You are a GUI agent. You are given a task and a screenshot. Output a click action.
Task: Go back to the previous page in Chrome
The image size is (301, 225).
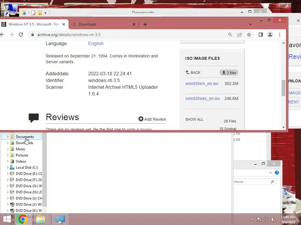point(2,35)
